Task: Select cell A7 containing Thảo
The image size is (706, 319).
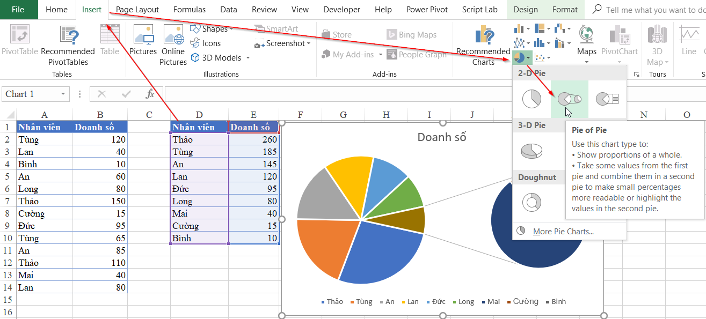Action: tap(45, 201)
